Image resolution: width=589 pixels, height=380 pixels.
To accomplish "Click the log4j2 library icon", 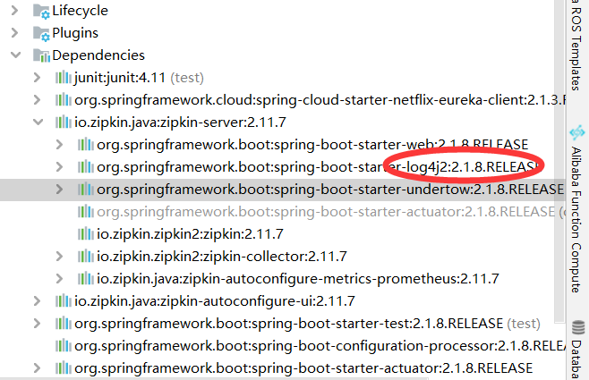I will (86, 167).
